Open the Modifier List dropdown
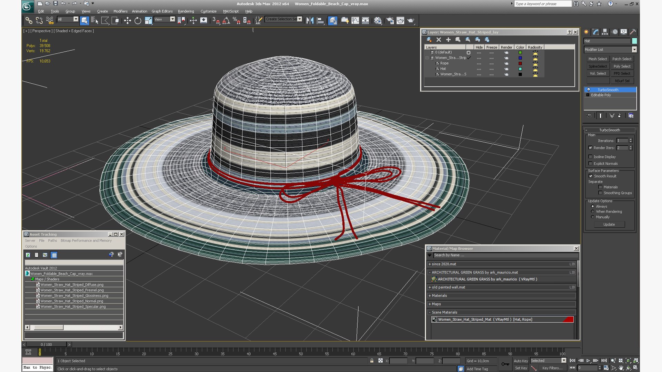The height and width of the screenshot is (372, 662). pyautogui.click(x=610, y=50)
